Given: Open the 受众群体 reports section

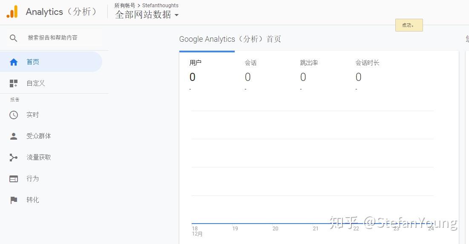Looking at the screenshot, I should click(x=51, y=136).
